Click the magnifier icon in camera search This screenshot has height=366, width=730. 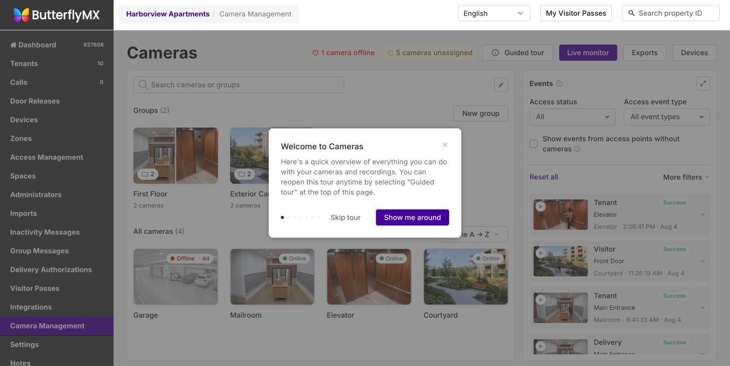[x=143, y=85]
